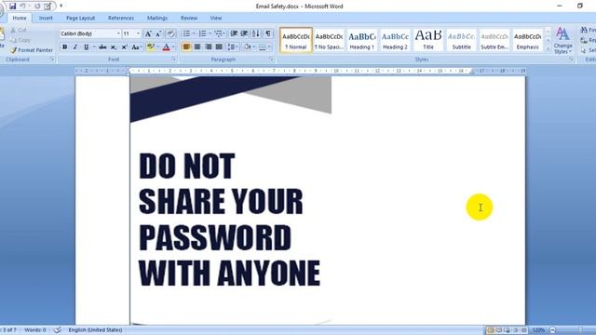Image resolution: width=596 pixels, height=335 pixels.
Task: Click the Sort icon
Action: tap(256, 33)
